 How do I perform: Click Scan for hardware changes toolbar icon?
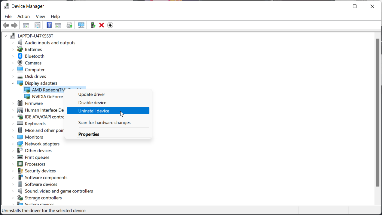[x=81, y=25]
